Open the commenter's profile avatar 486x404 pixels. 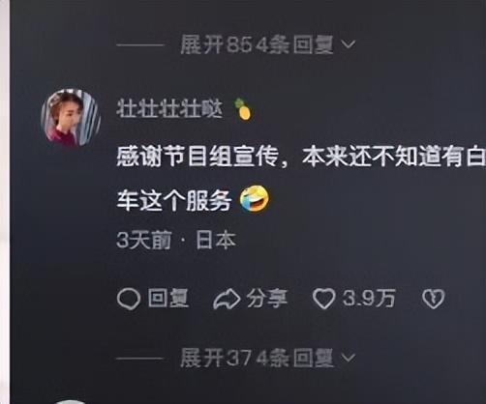click(x=72, y=117)
